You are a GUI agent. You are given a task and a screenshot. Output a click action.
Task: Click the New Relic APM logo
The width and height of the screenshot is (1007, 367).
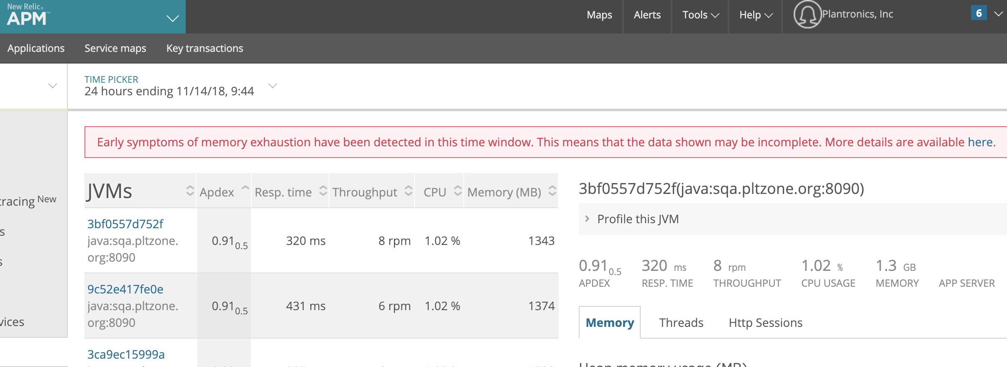point(28,15)
